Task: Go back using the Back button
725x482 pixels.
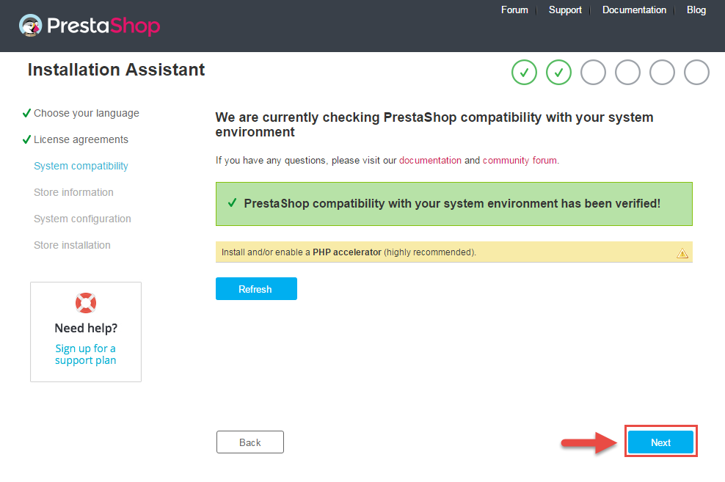Action: point(250,442)
